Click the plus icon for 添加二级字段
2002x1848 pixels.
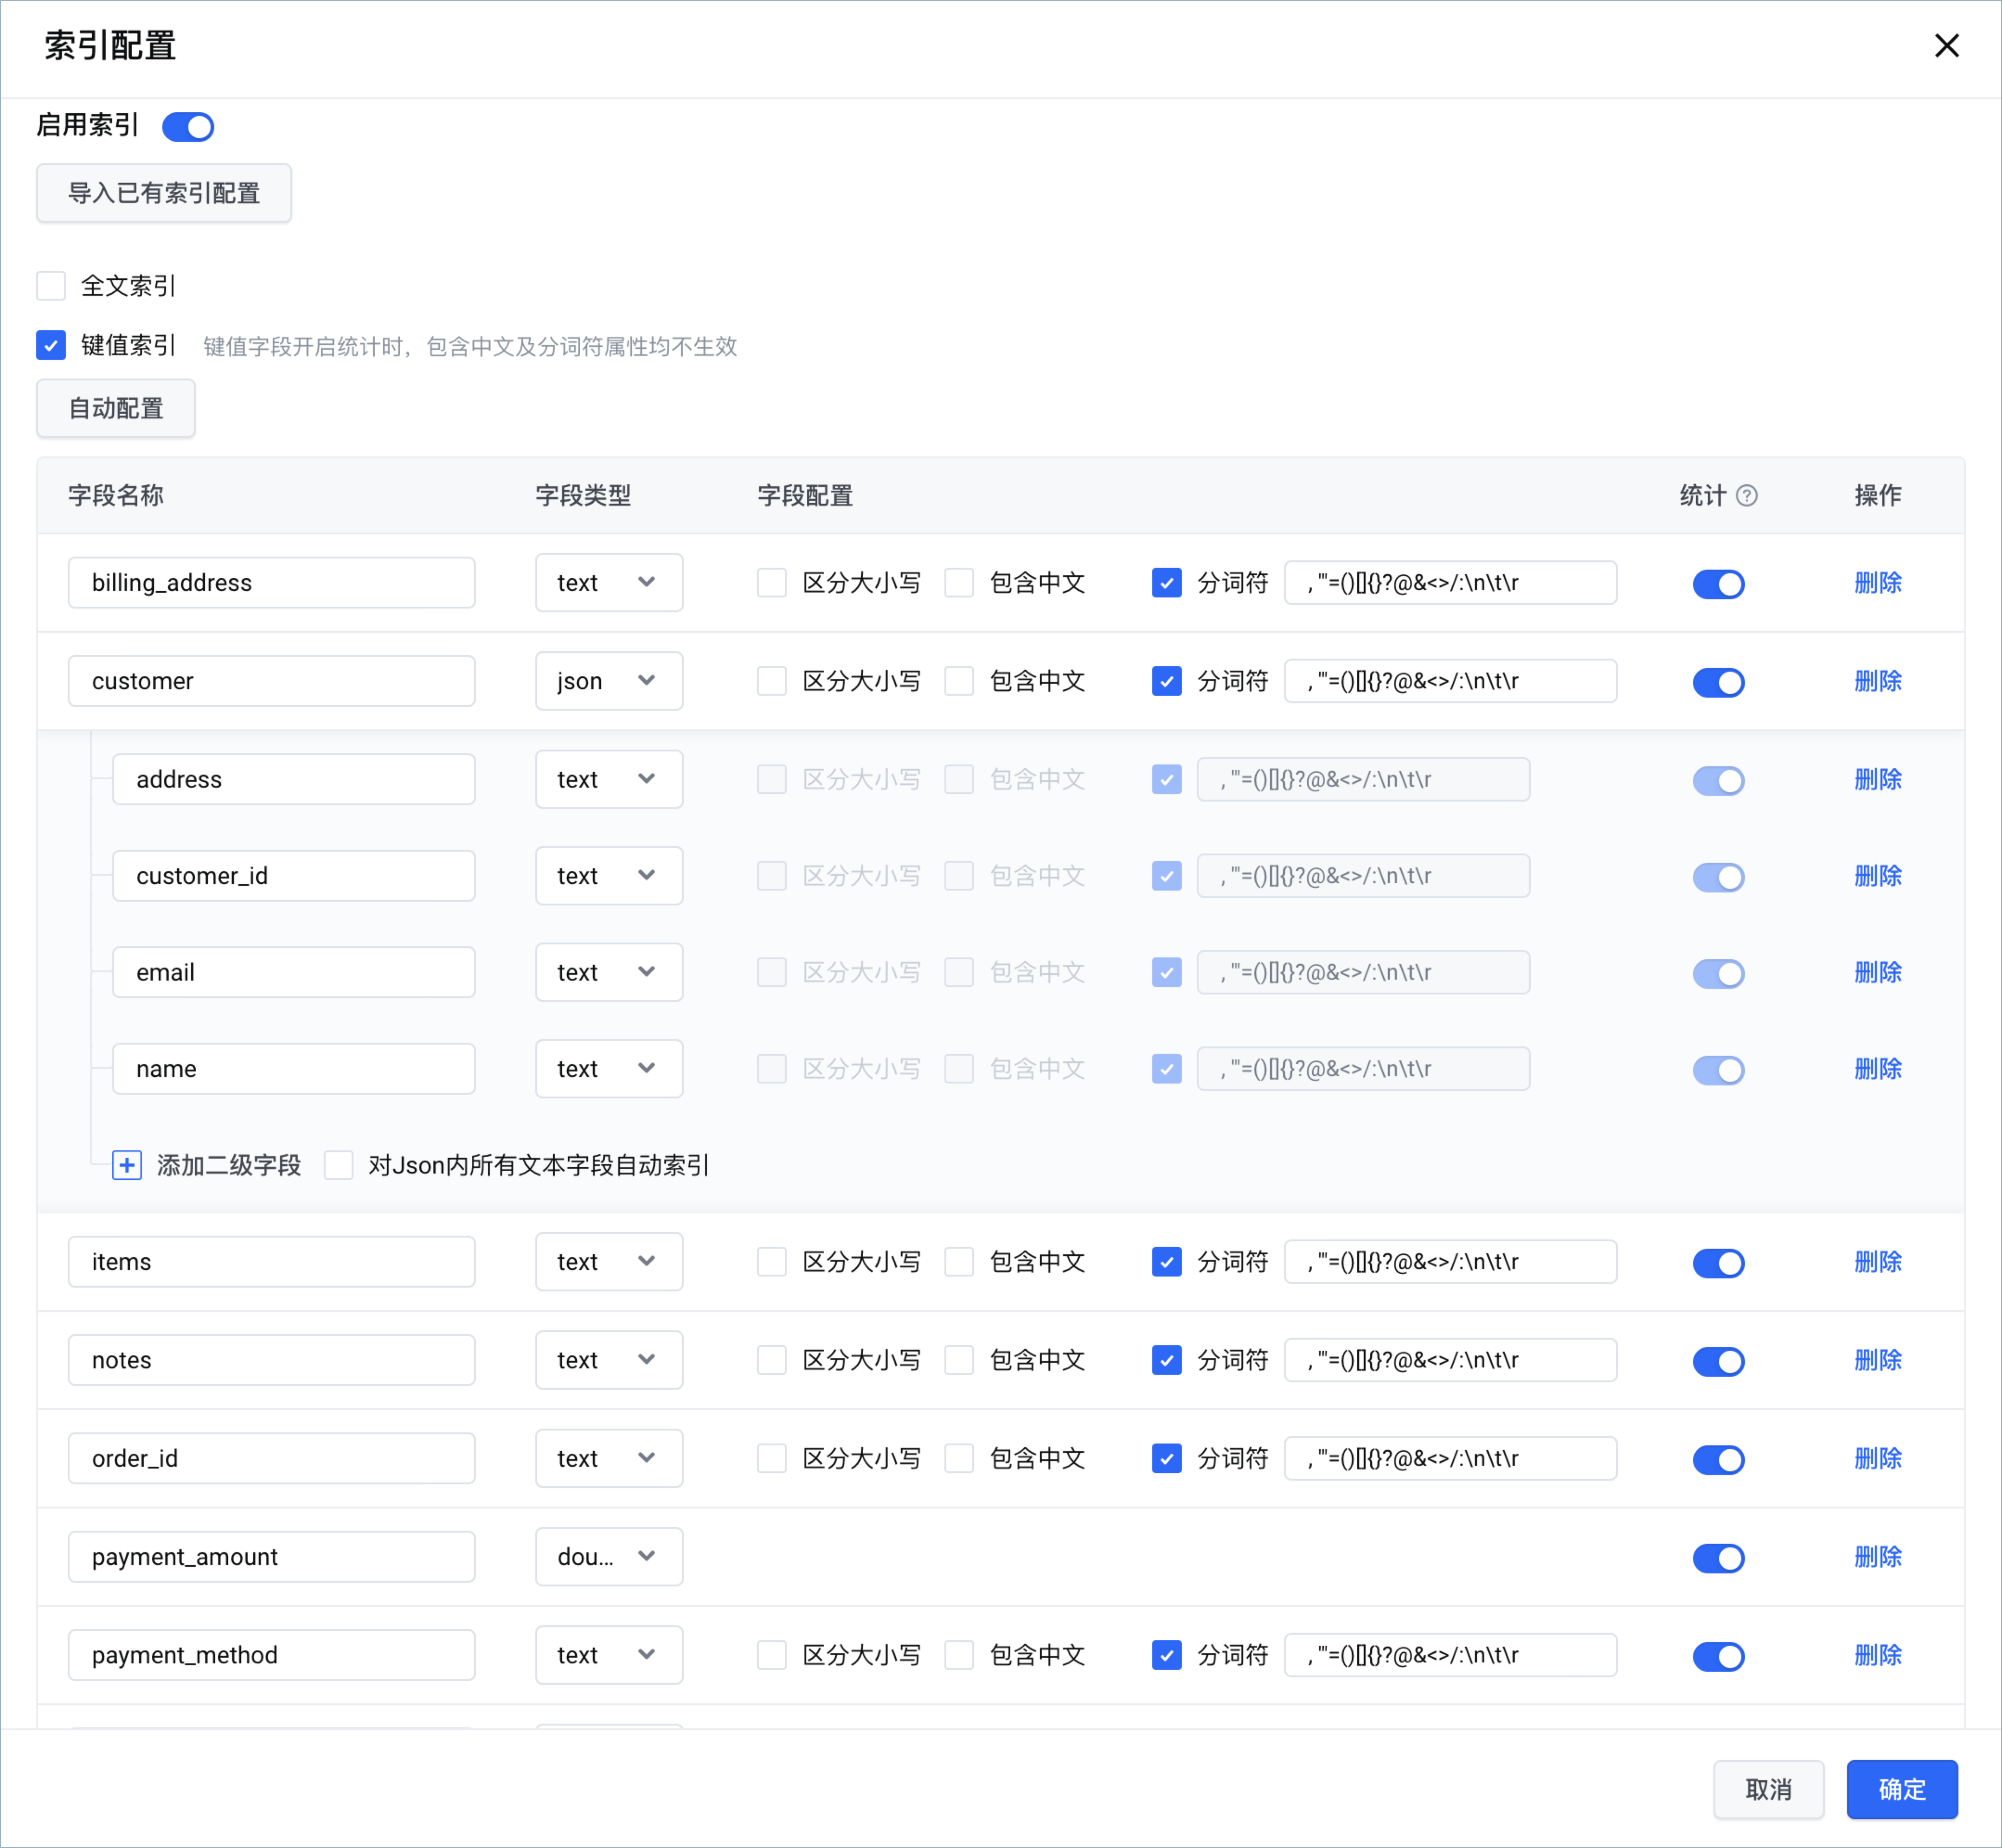(x=127, y=1165)
